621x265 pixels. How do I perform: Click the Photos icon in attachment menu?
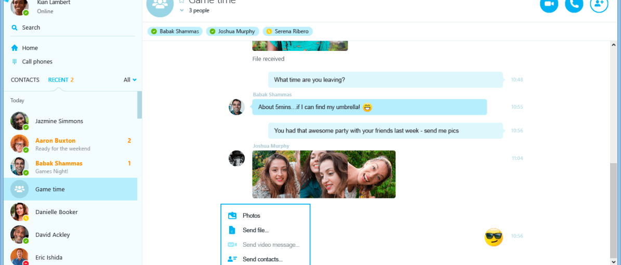tap(232, 216)
